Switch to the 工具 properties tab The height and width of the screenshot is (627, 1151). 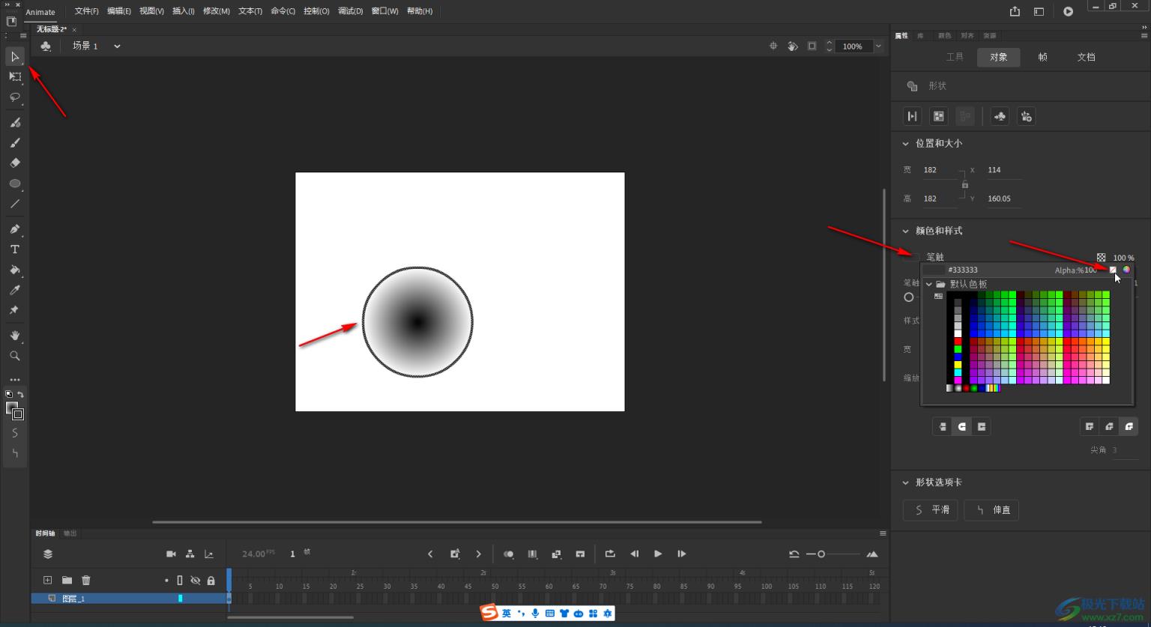955,57
